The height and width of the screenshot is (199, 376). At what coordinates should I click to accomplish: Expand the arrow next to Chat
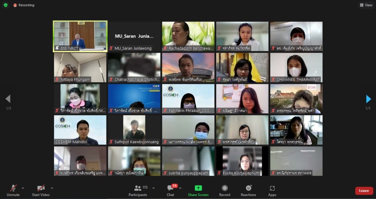click(180, 188)
